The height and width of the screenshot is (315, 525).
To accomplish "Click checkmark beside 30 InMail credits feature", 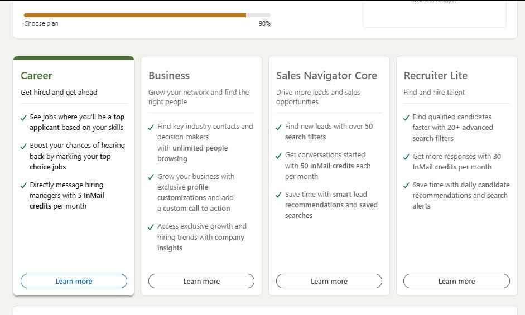I will coord(407,157).
